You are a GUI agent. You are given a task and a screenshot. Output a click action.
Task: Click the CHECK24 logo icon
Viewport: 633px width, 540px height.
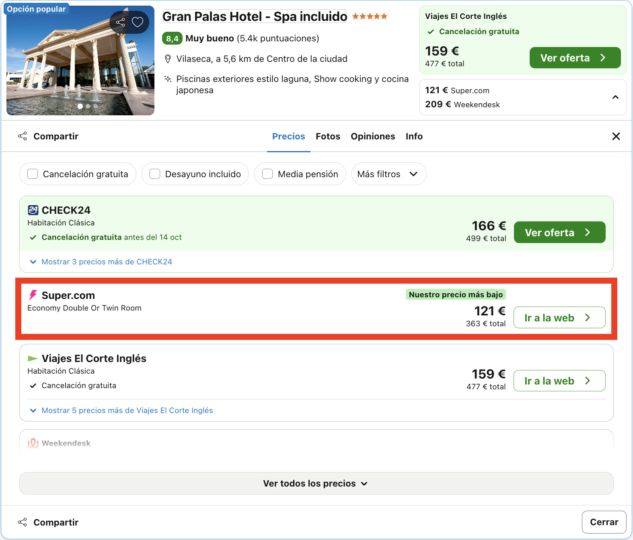pos(33,210)
